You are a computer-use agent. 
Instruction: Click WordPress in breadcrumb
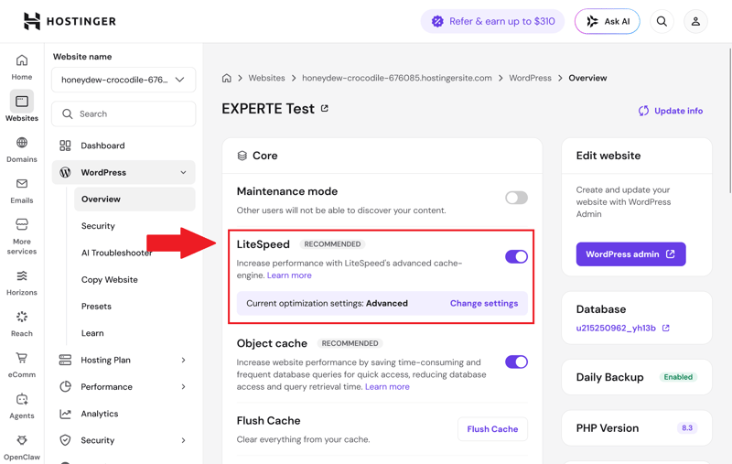point(530,78)
